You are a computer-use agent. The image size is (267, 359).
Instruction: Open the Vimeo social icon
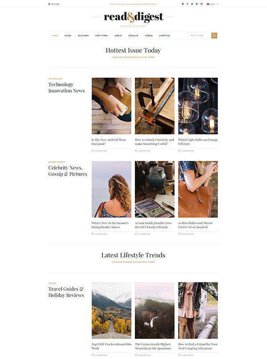point(202,4)
